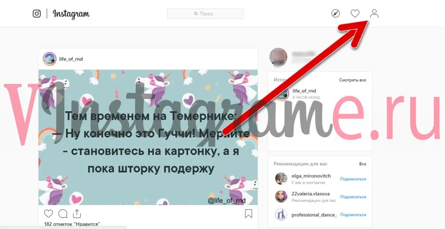The height and width of the screenshot is (229, 445).
Task: View life_of_rnd story in sidebar
Action: point(304,91)
